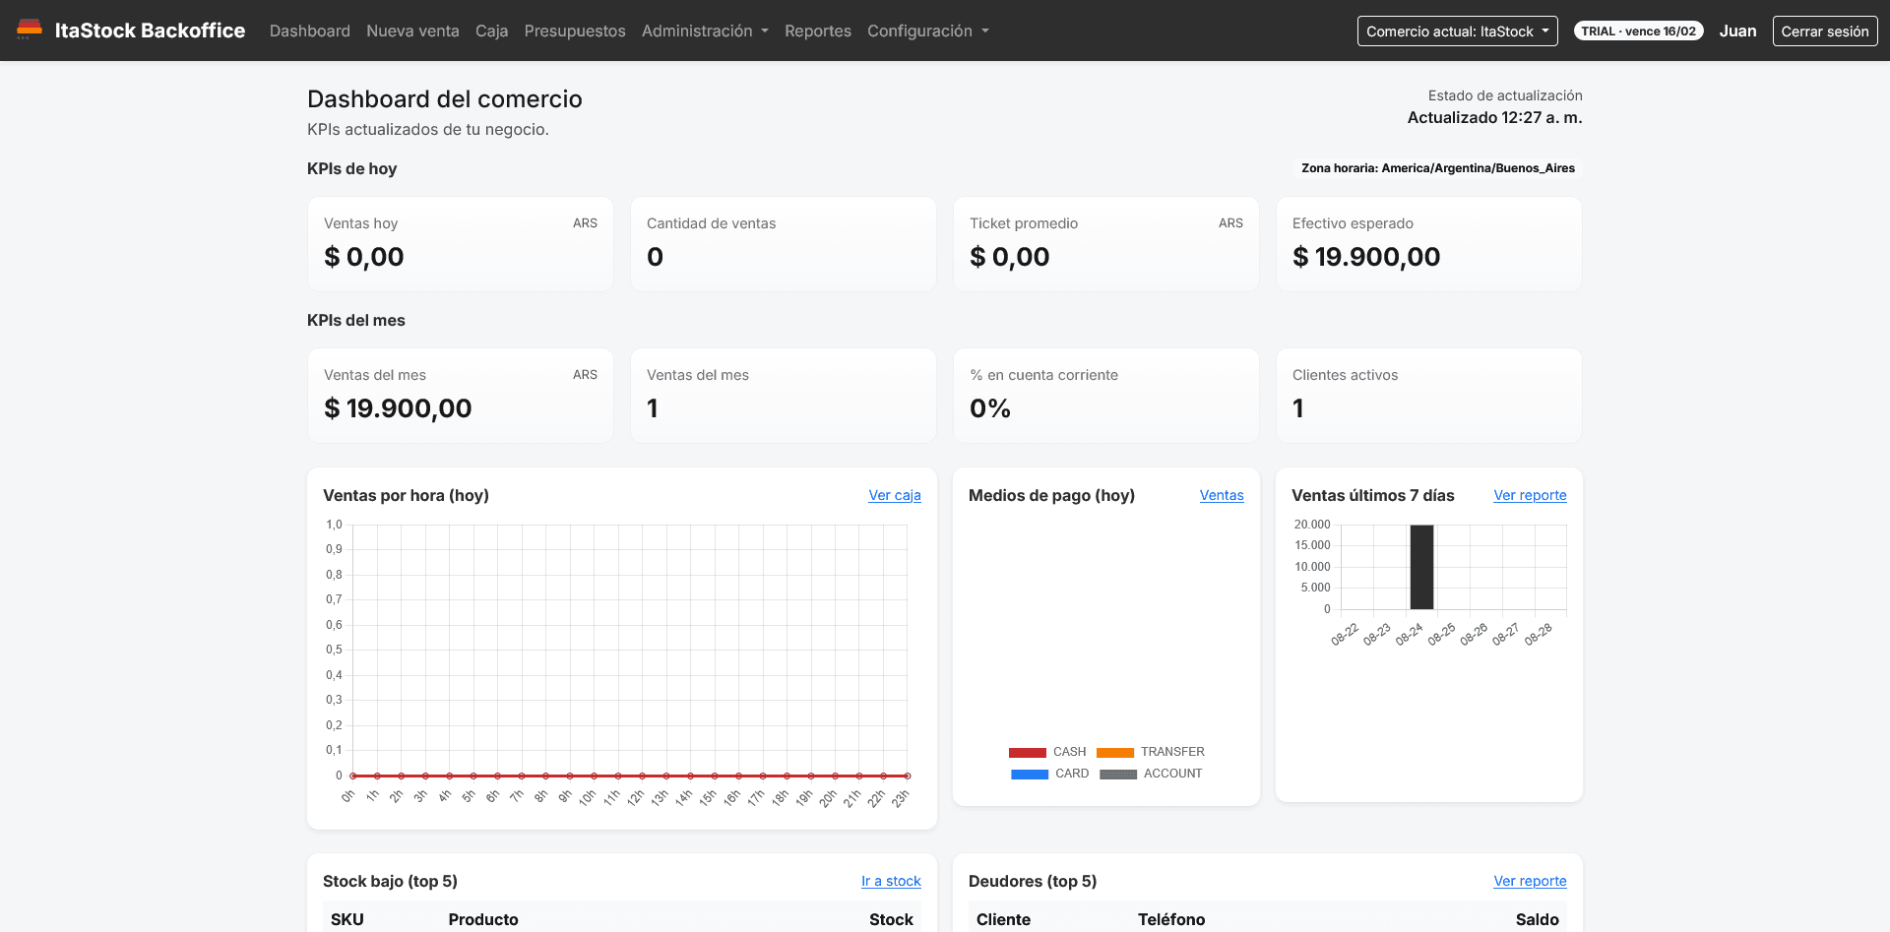The width and height of the screenshot is (1890, 932).
Task: Click the Cerrar sesión button
Action: point(1825,31)
